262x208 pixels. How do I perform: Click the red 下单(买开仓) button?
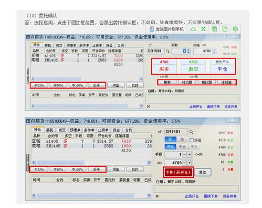click(x=179, y=172)
